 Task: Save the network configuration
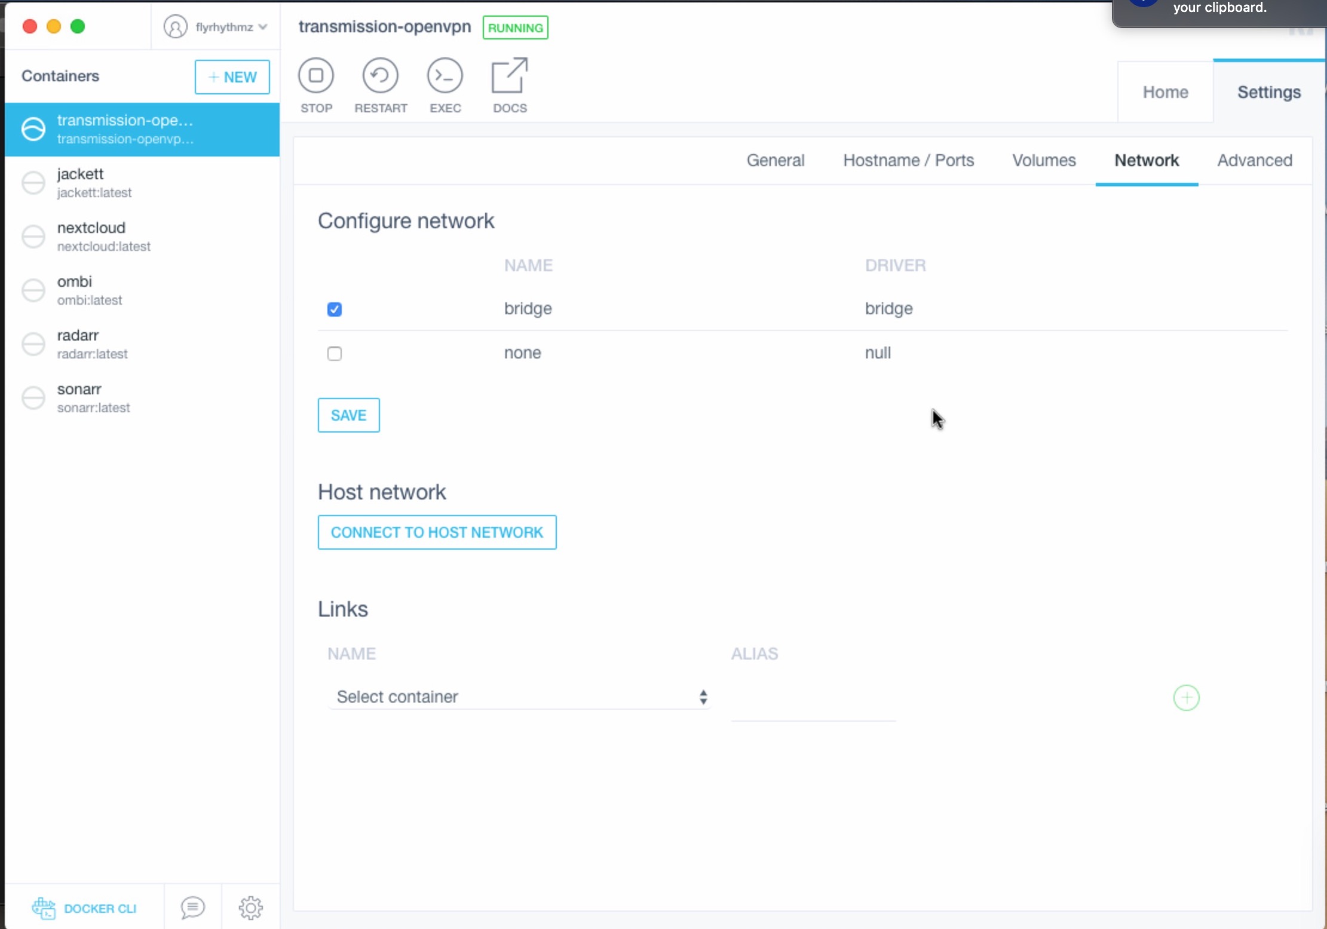(x=348, y=415)
